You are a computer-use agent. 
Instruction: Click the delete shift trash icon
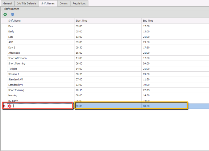tap(13, 15)
